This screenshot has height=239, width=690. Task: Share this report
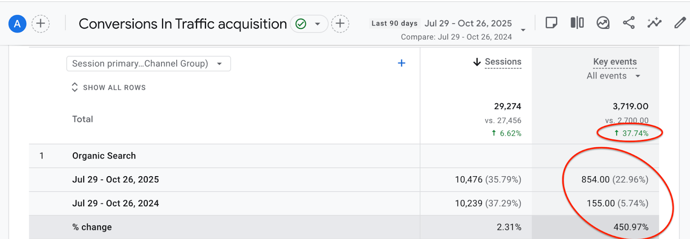point(629,23)
